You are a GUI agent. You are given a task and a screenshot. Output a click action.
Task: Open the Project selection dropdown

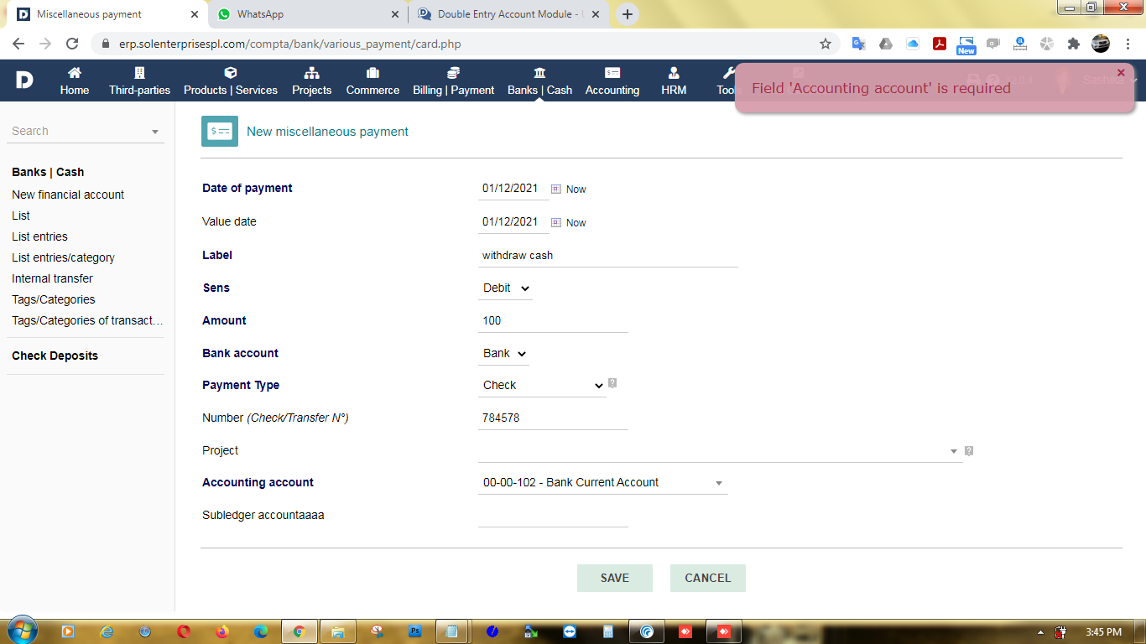(720, 451)
